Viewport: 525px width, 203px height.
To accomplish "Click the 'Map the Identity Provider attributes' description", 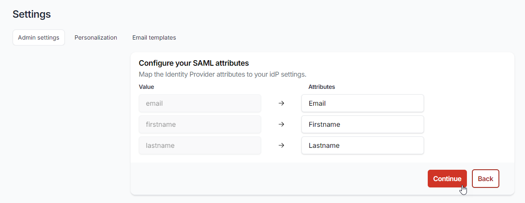I will 222,75.
